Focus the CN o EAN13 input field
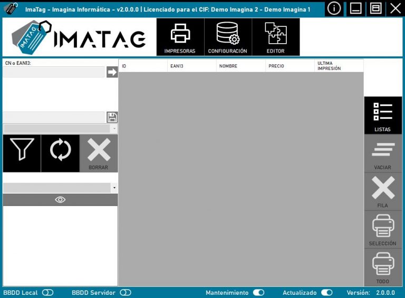Viewport: 405px width, 298px height. 54,72
